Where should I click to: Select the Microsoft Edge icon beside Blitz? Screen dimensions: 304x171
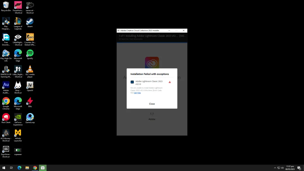[x=18, y=103]
